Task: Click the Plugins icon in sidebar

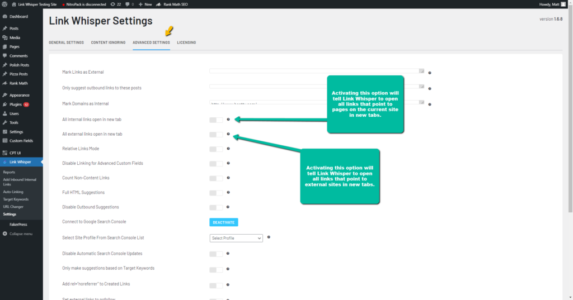Action: (x=4, y=104)
